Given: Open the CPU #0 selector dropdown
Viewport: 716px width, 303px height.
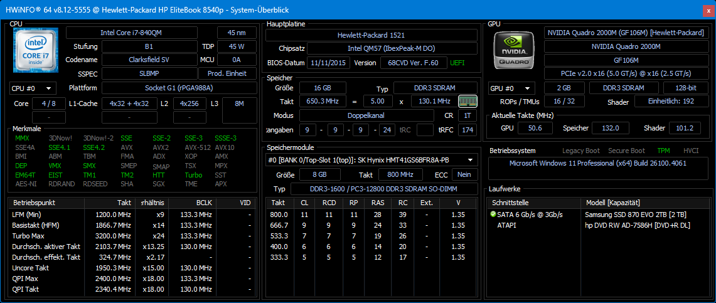Looking at the screenshot, I should coord(33,88).
